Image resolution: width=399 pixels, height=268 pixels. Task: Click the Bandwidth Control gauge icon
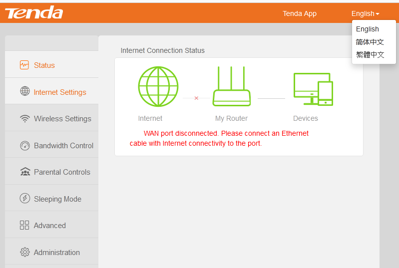24,146
